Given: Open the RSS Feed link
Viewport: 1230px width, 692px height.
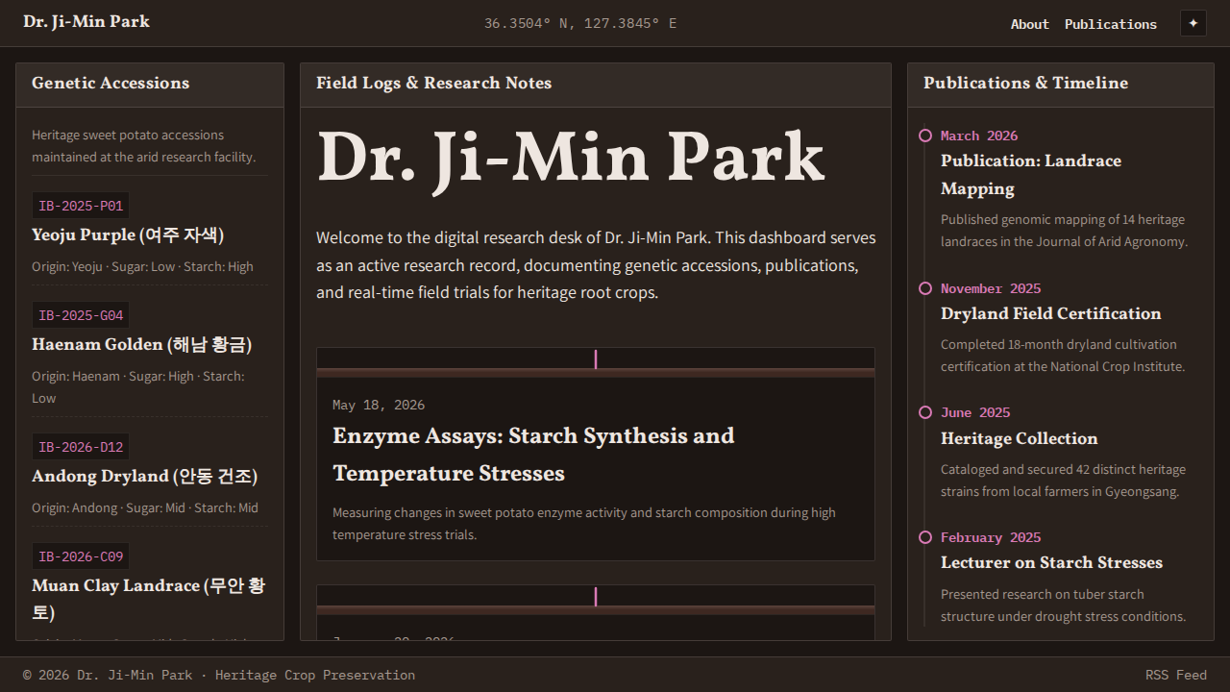Looking at the screenshot, I should (1175, 675).
